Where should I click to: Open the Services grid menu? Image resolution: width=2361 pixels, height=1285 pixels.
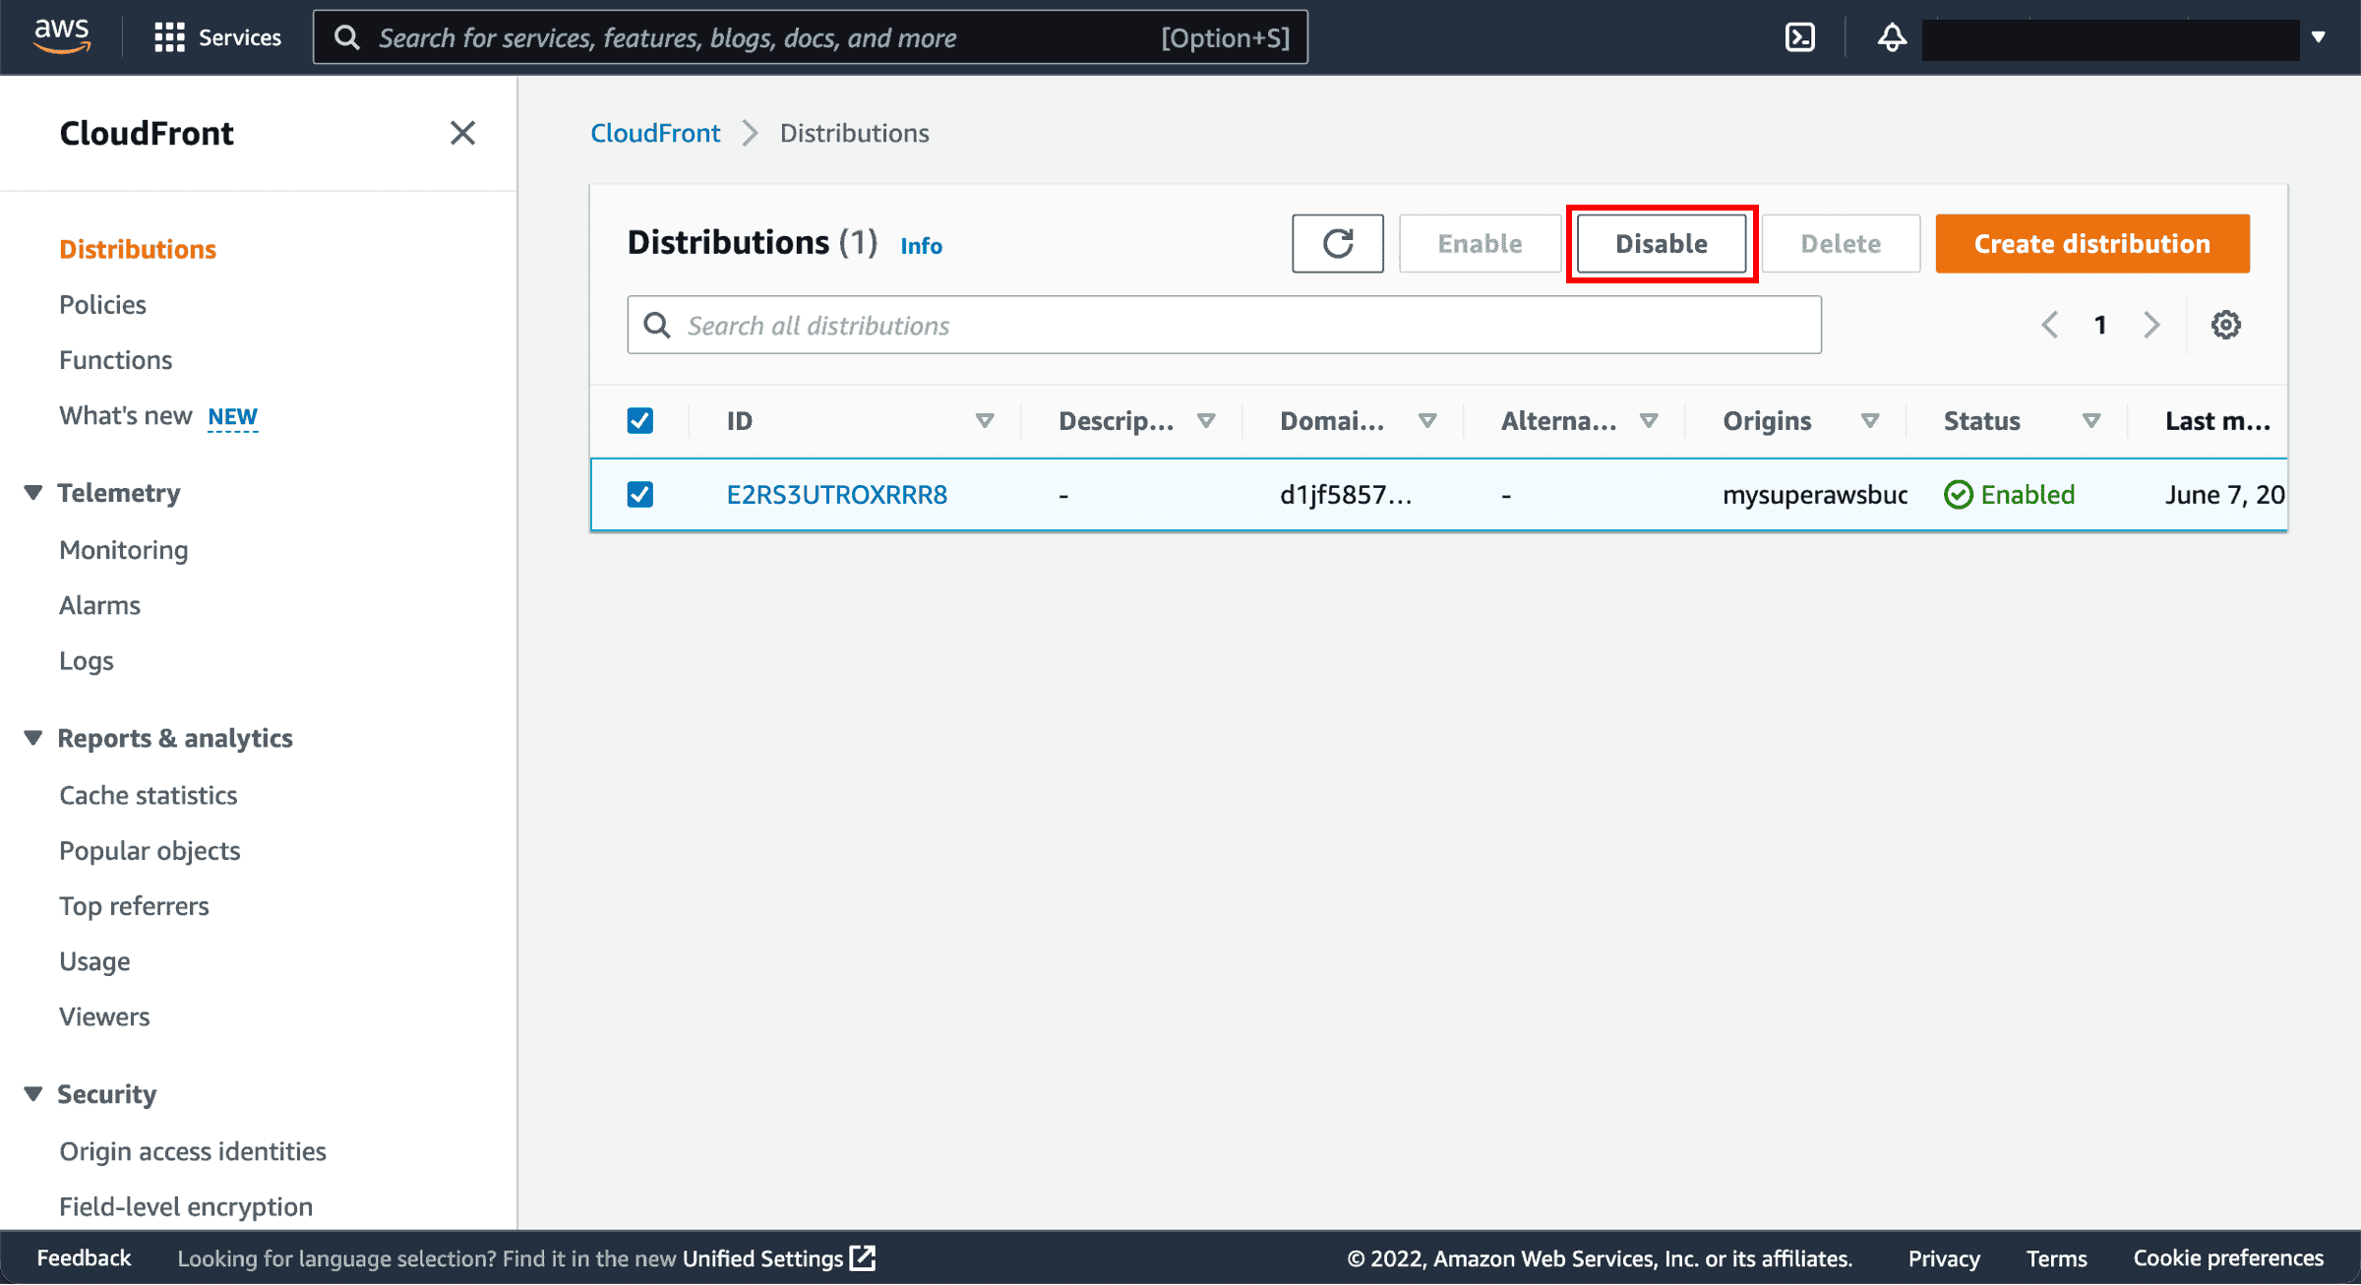[217, 37]
